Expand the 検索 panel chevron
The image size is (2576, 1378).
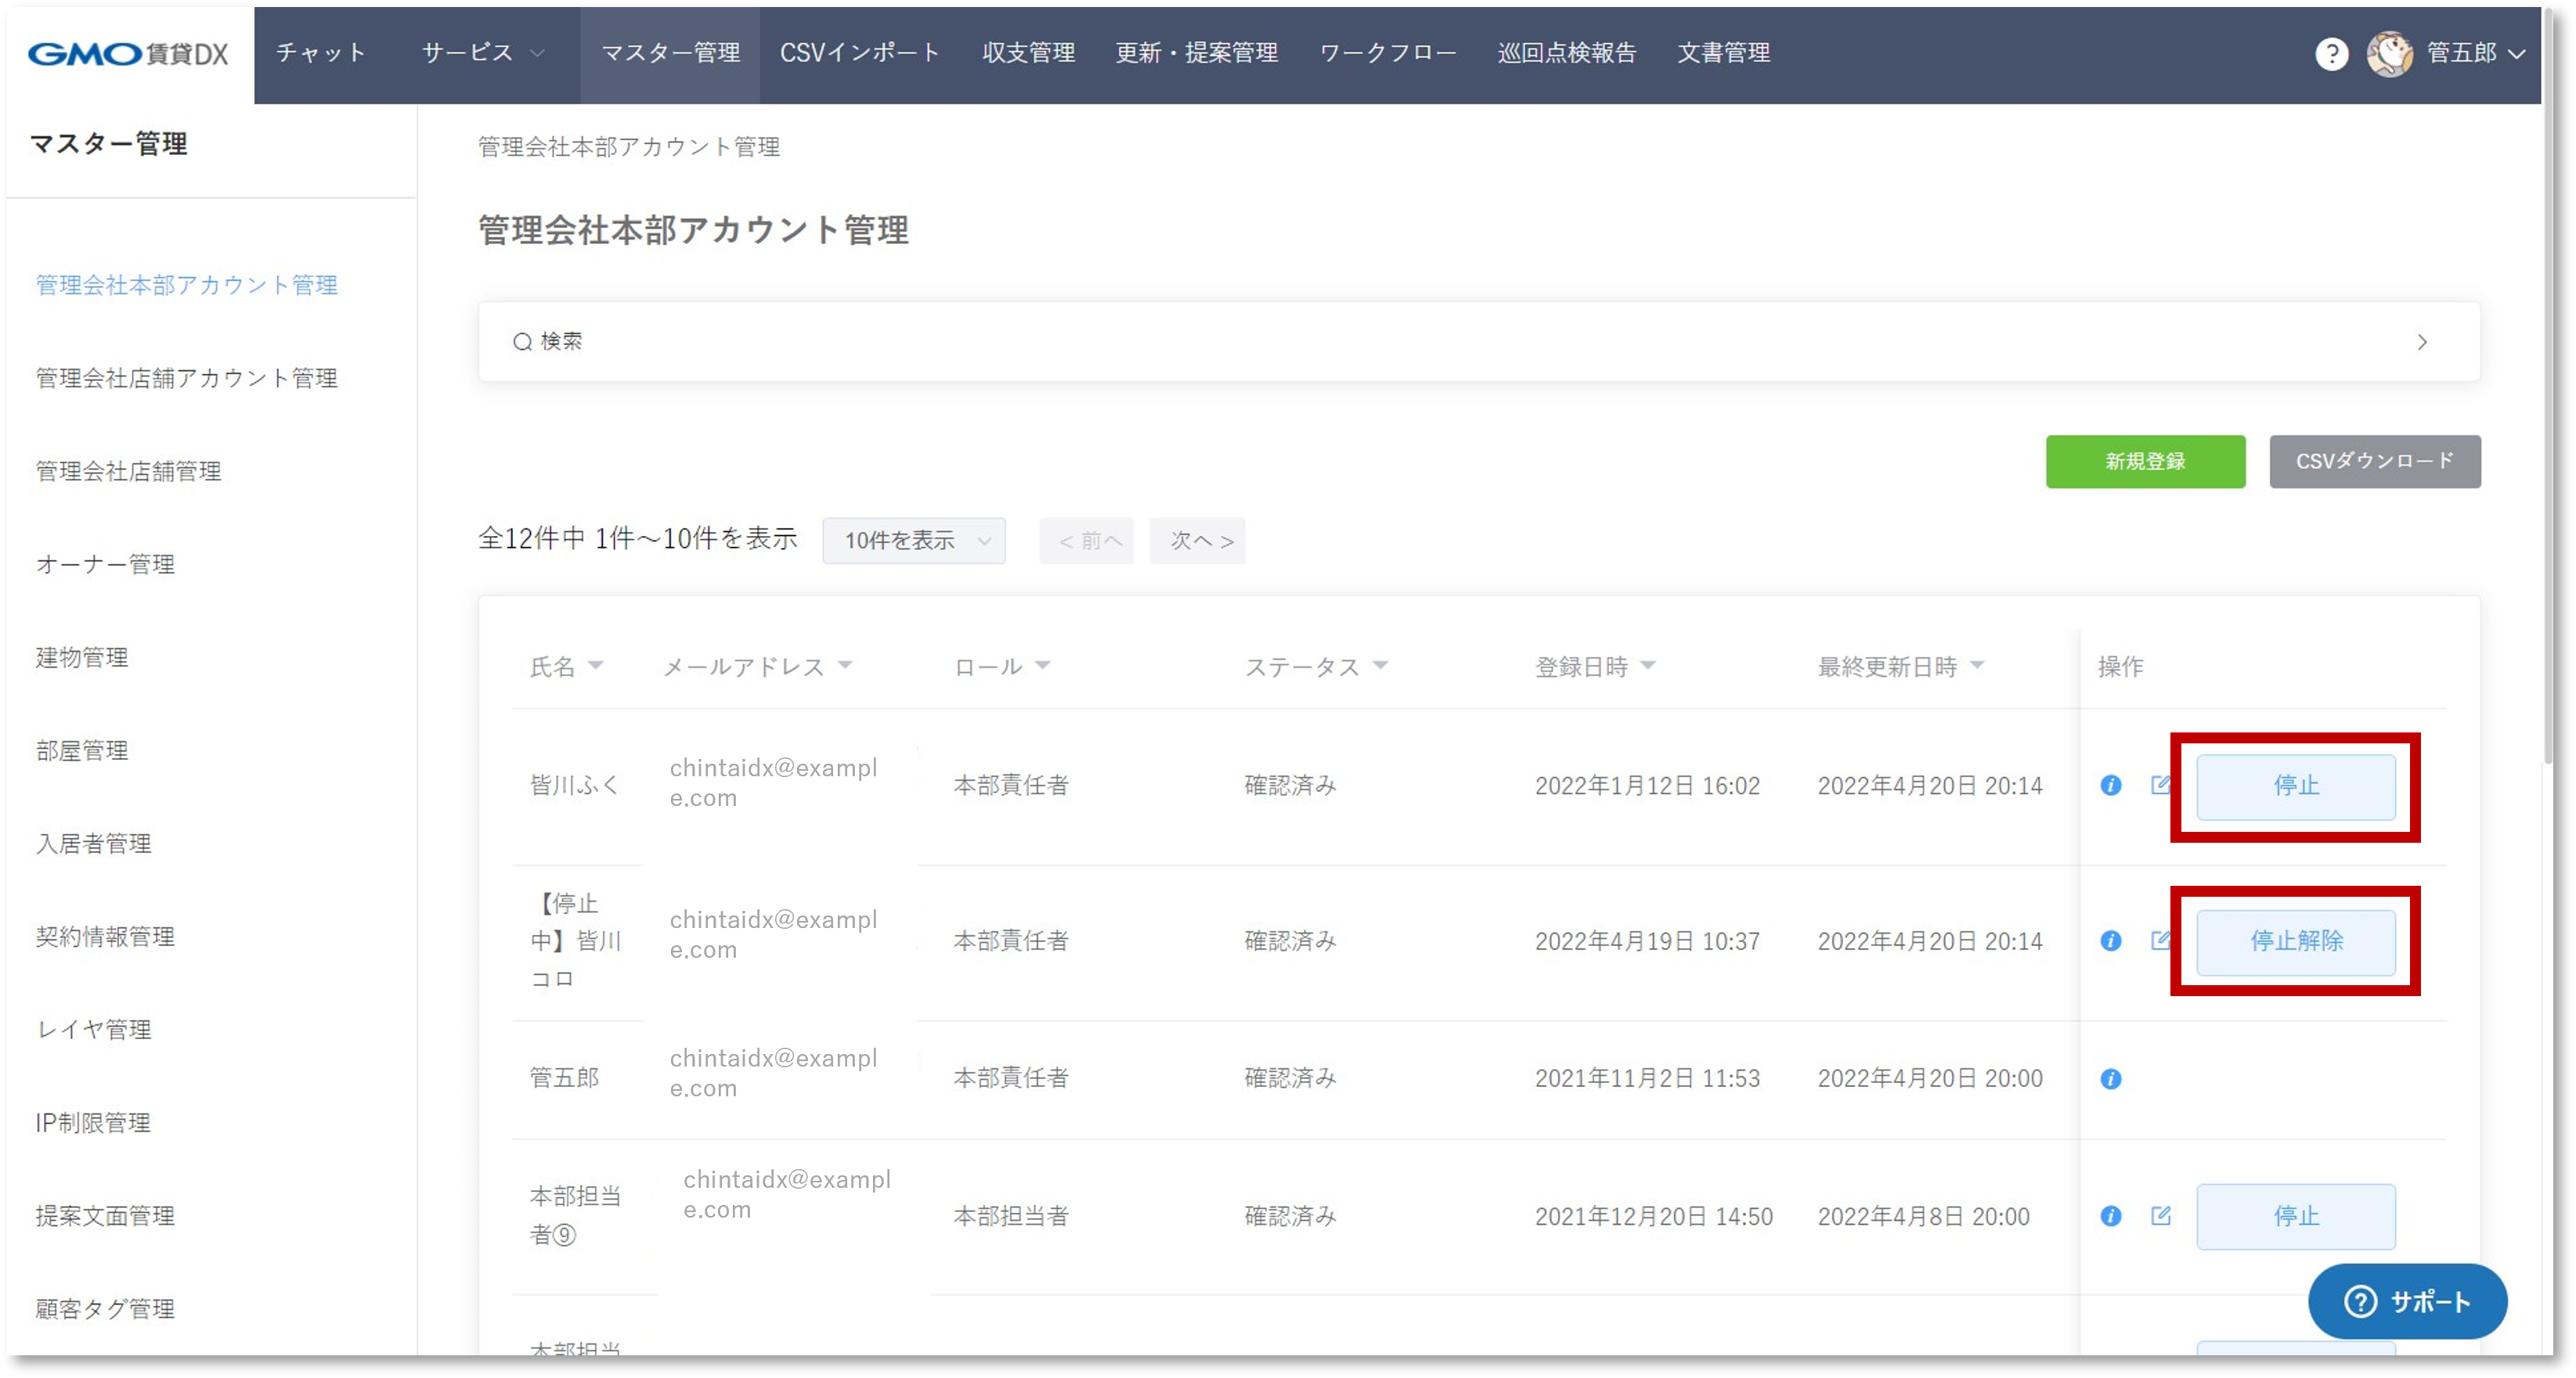(x=2421, y=342)
